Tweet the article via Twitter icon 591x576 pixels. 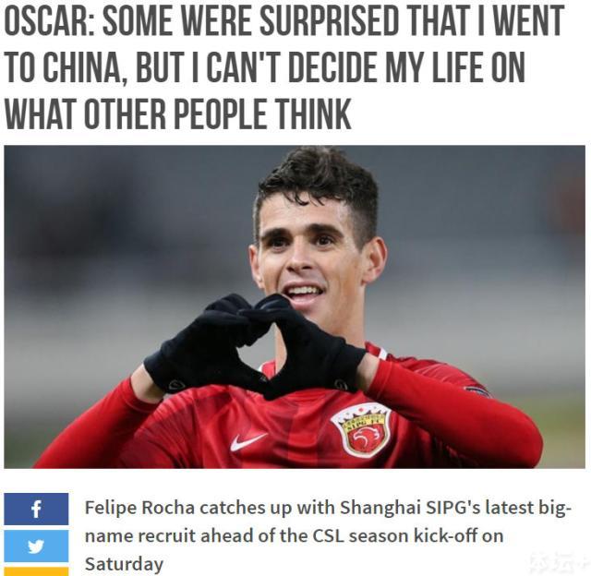tap(36, 546)
